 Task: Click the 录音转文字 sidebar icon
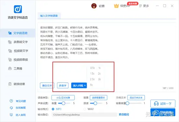10,42
